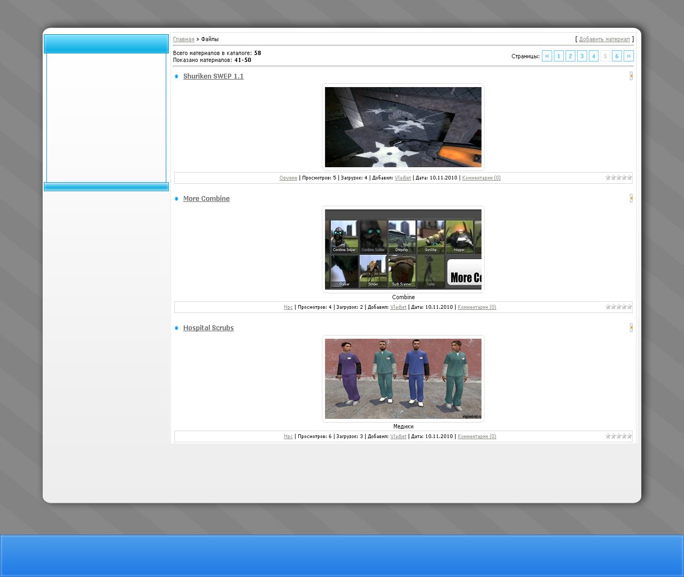Open the Оружие category link
684x577 pixels.
click(x=288, y=178)
